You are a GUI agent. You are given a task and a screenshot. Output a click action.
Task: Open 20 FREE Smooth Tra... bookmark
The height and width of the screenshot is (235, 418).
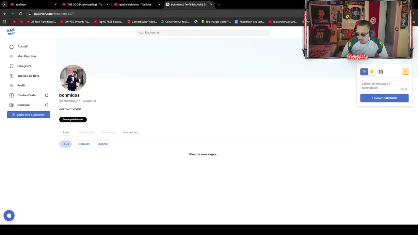75,22
